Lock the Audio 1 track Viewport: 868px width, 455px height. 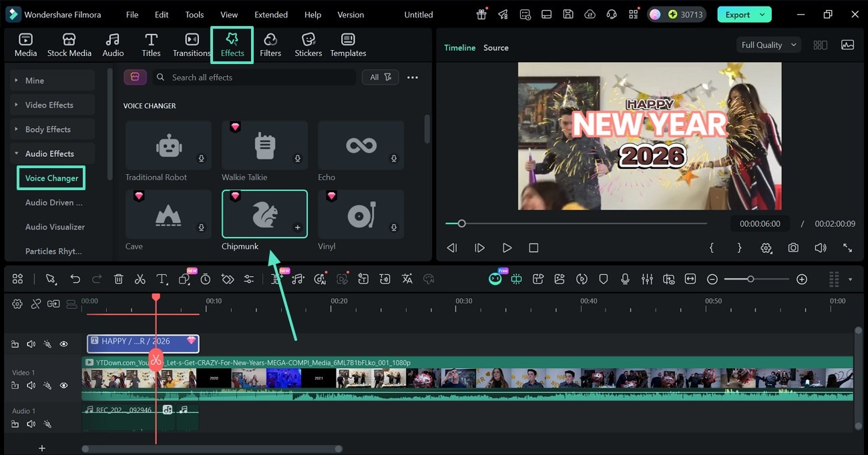15,424
